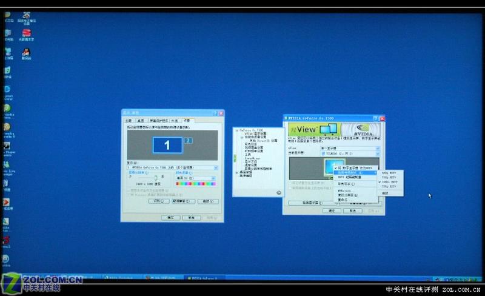Select nView display settings in NVIDIA tree
Viewport: 485px width, 296px height.
click(x=255, y=134)
